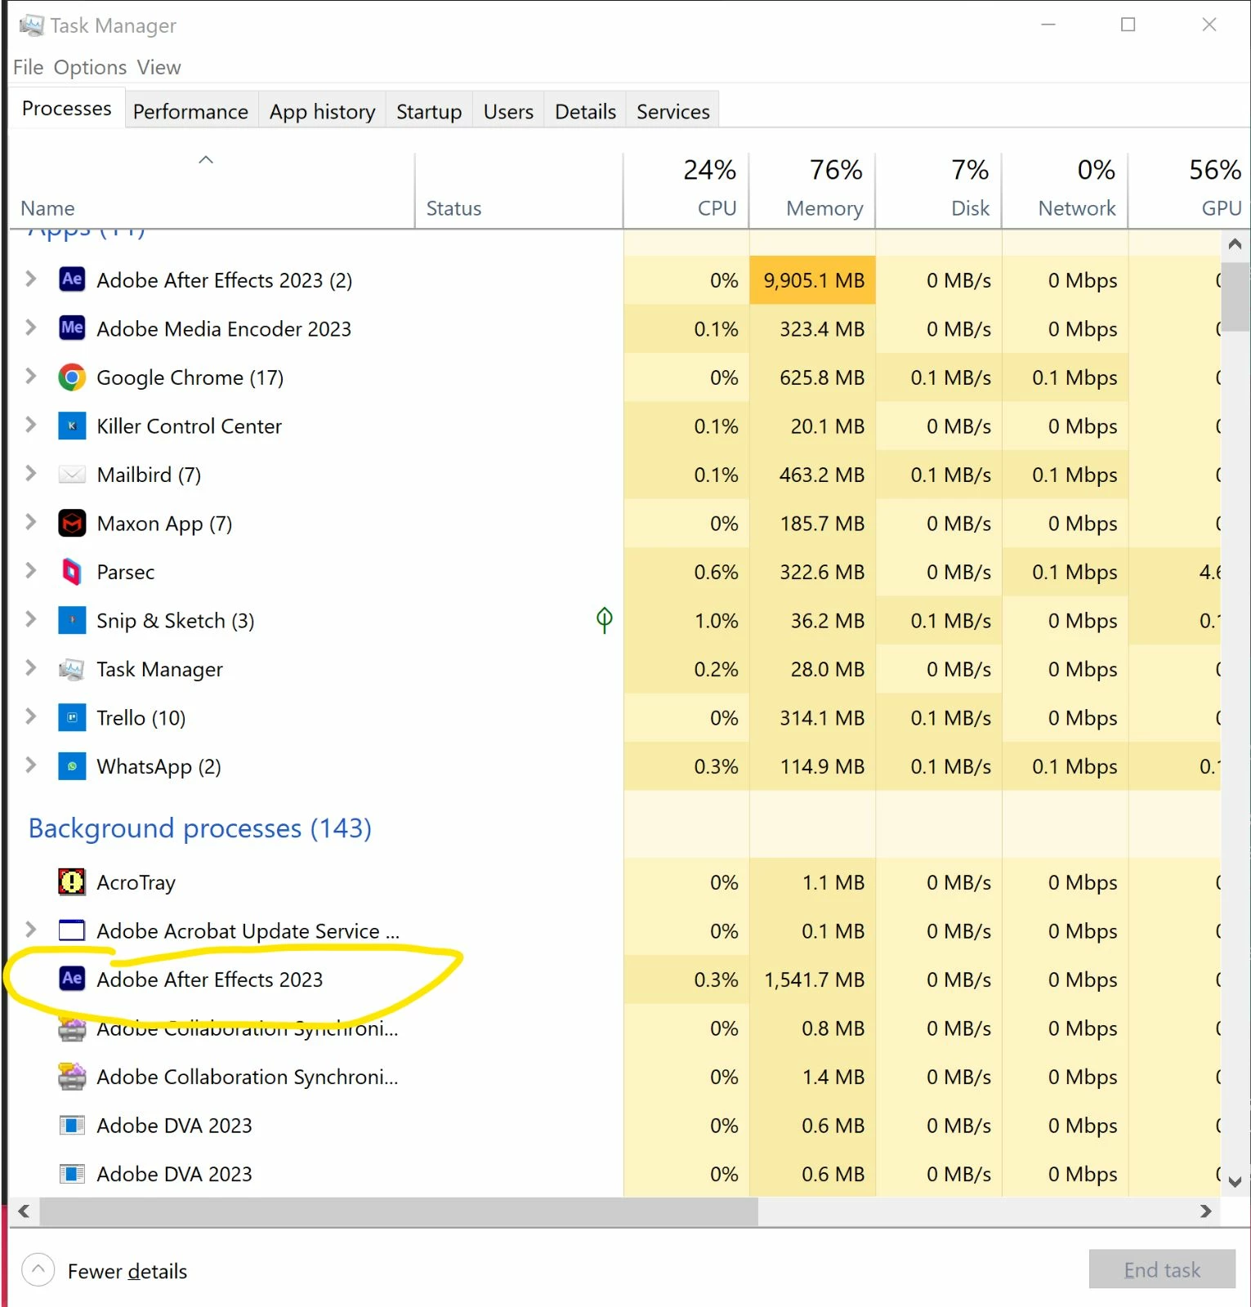Screen dimensions: 1251x1307
Task: Click the 625.8 MB Chrome memory value
Action: [821, 377]
